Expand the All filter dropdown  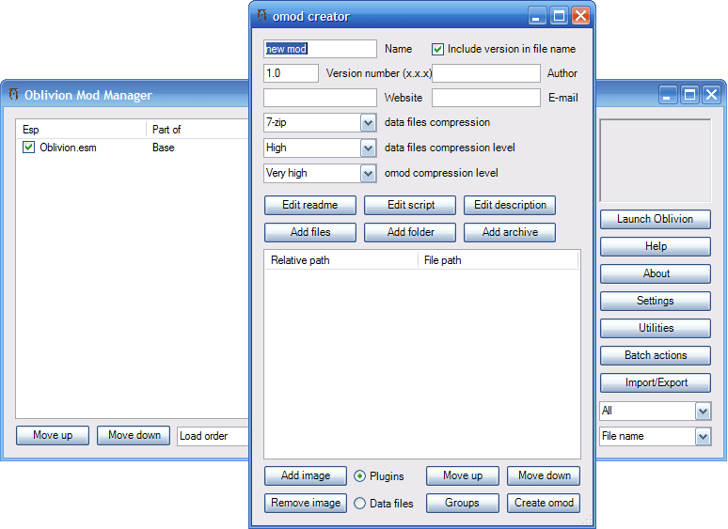tap(703, 411)
